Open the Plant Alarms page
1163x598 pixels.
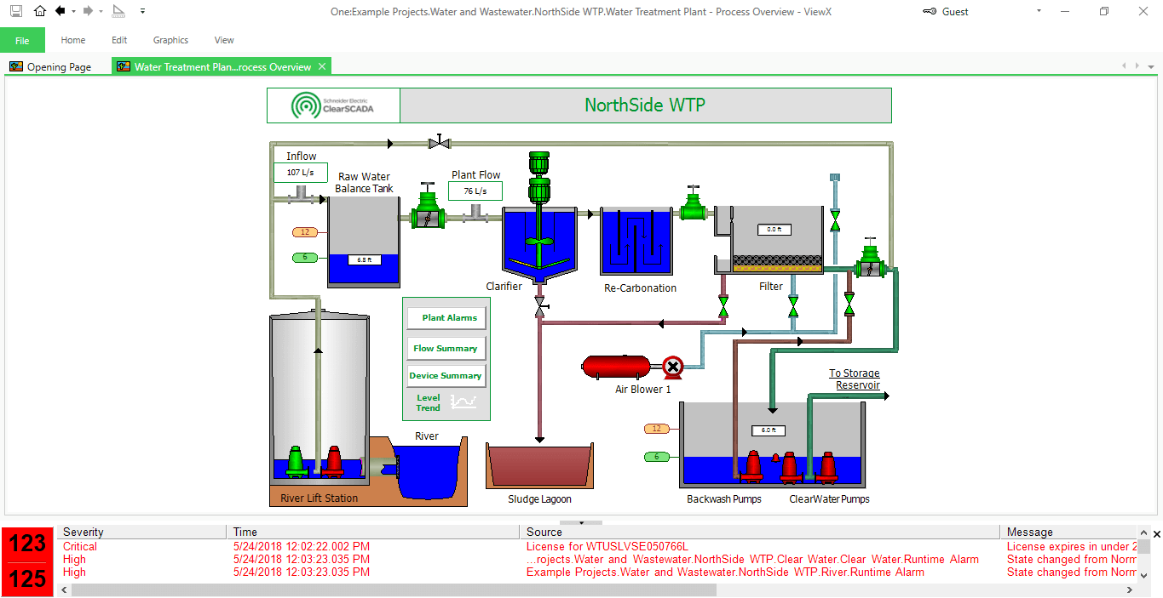pos(446,317)
